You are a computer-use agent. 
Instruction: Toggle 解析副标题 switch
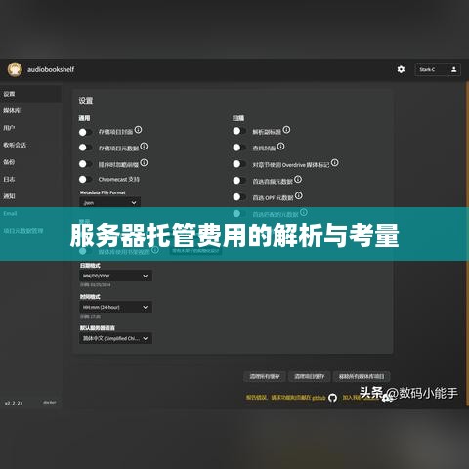(239, 131)
